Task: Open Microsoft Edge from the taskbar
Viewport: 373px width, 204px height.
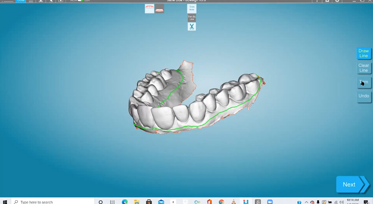Action: coord(125,202)
